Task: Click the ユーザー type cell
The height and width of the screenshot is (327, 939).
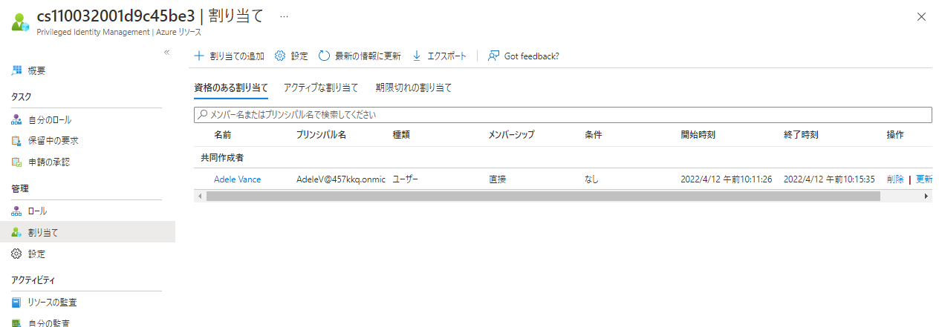Action: click(x=406, y=179)
